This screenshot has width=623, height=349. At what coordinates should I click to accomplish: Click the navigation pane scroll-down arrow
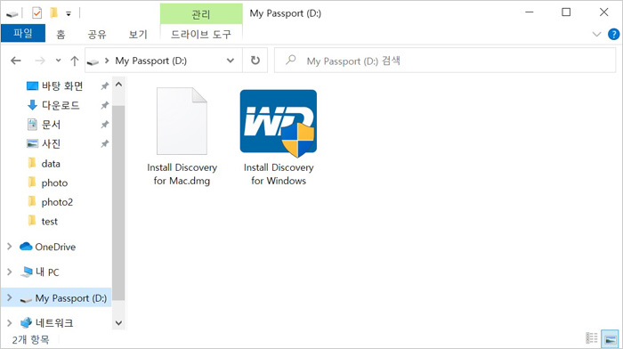tap(118, 323)
